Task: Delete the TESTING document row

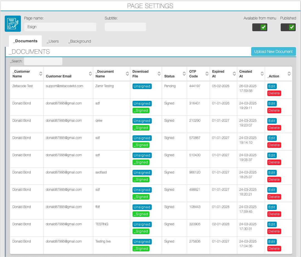Action: (274, 231)
